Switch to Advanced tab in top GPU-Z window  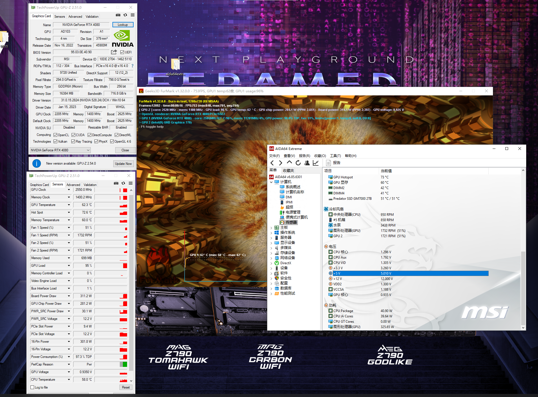pos(75,17)
